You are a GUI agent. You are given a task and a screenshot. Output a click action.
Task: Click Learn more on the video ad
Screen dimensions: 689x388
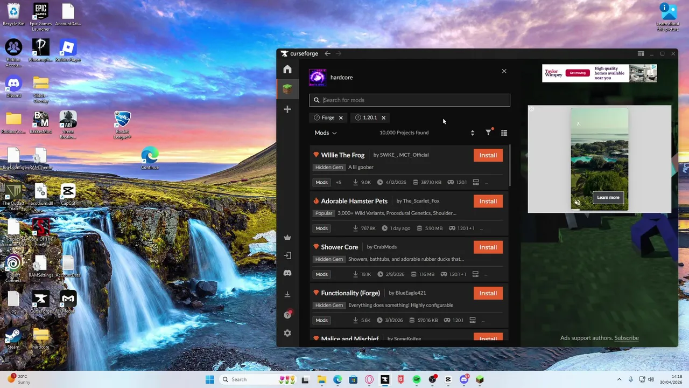click(608, 197)
